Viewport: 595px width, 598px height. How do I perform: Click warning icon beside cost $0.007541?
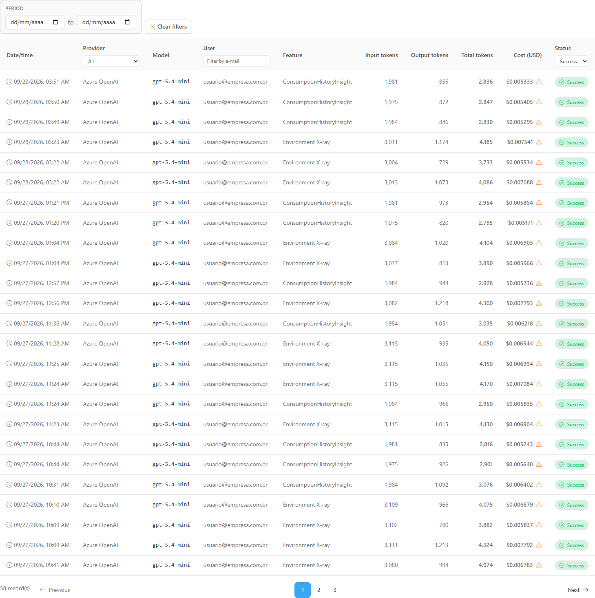pos(539,142)
